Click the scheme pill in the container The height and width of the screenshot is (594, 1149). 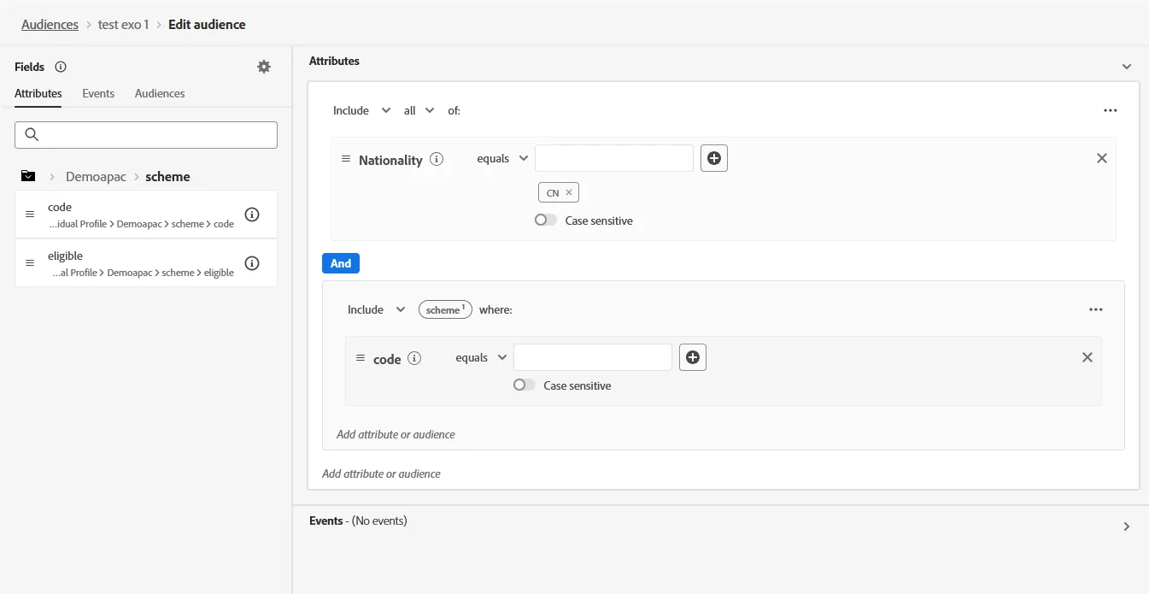446,309
